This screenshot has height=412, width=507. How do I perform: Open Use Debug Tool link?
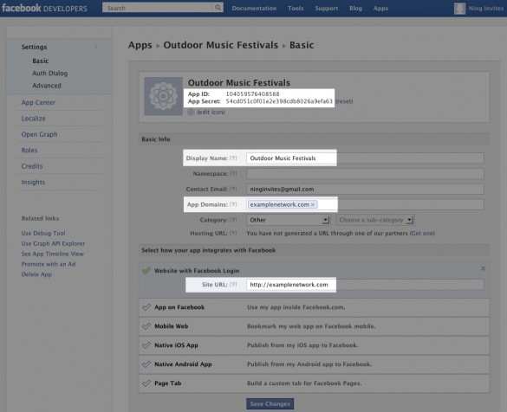tap(43, 233)
